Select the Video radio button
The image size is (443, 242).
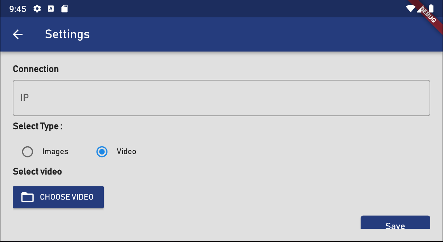(102, 152)
